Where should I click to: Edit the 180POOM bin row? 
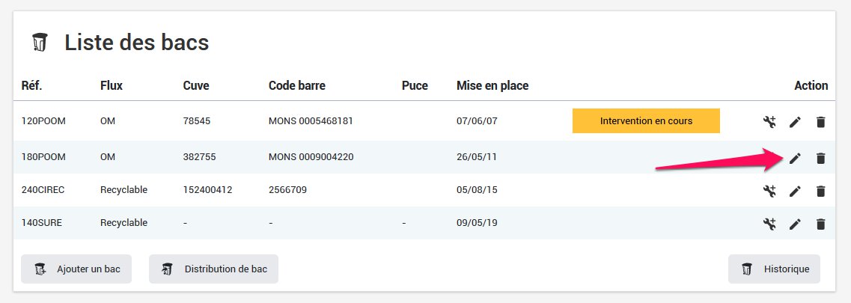(795, 158)
